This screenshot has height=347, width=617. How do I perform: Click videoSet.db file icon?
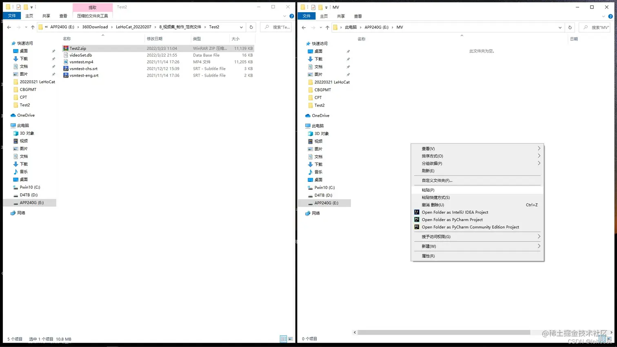(66, 55)
